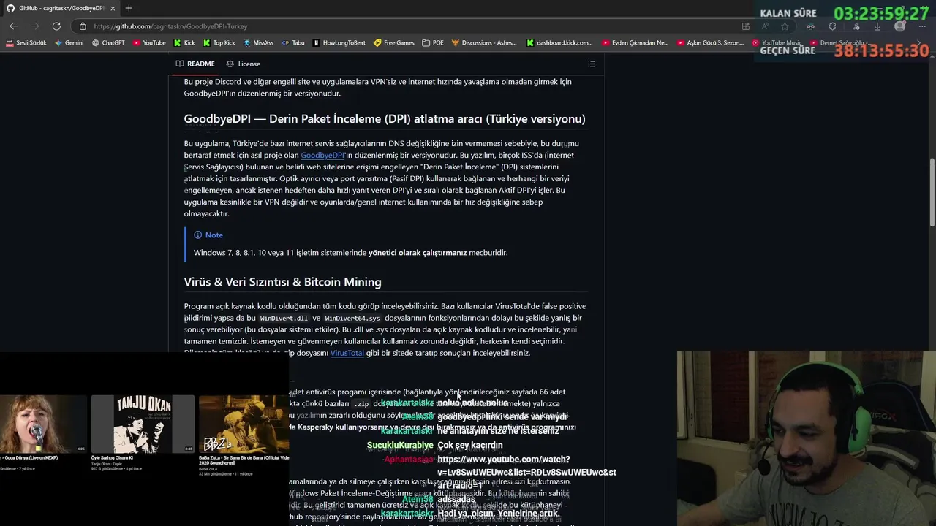The width and height of the screenshot is (936, 526).
Task: Click the page vertical scrollbar thumb
Action: click(x=932, y=191)
